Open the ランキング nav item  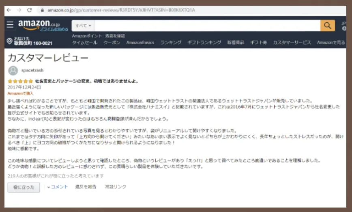pyautogui.click(x=171, y=43)
